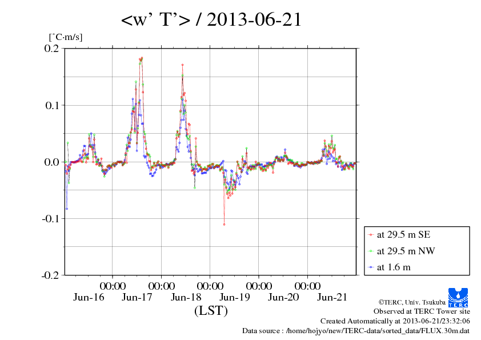This screenshot has height=340, width=481.
Task: Click the highest red peak on Jun-17
Action: coord(142,58)
